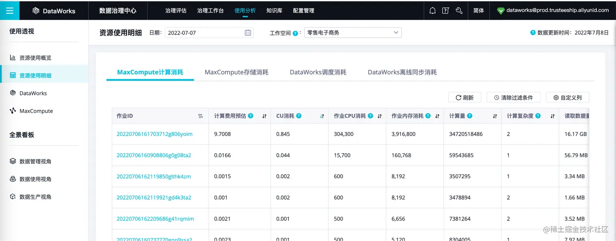Click account verified shield icon
The width and height of the screenshot is (616, 241).
[x=501, y=11]
